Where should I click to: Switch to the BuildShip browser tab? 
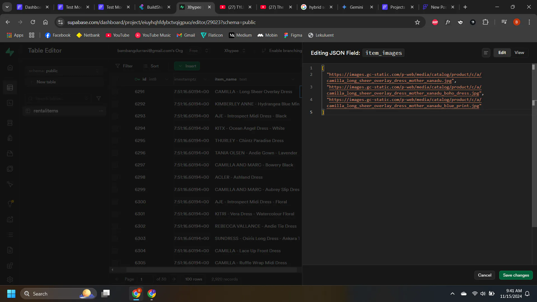click(x=155, y=7)
